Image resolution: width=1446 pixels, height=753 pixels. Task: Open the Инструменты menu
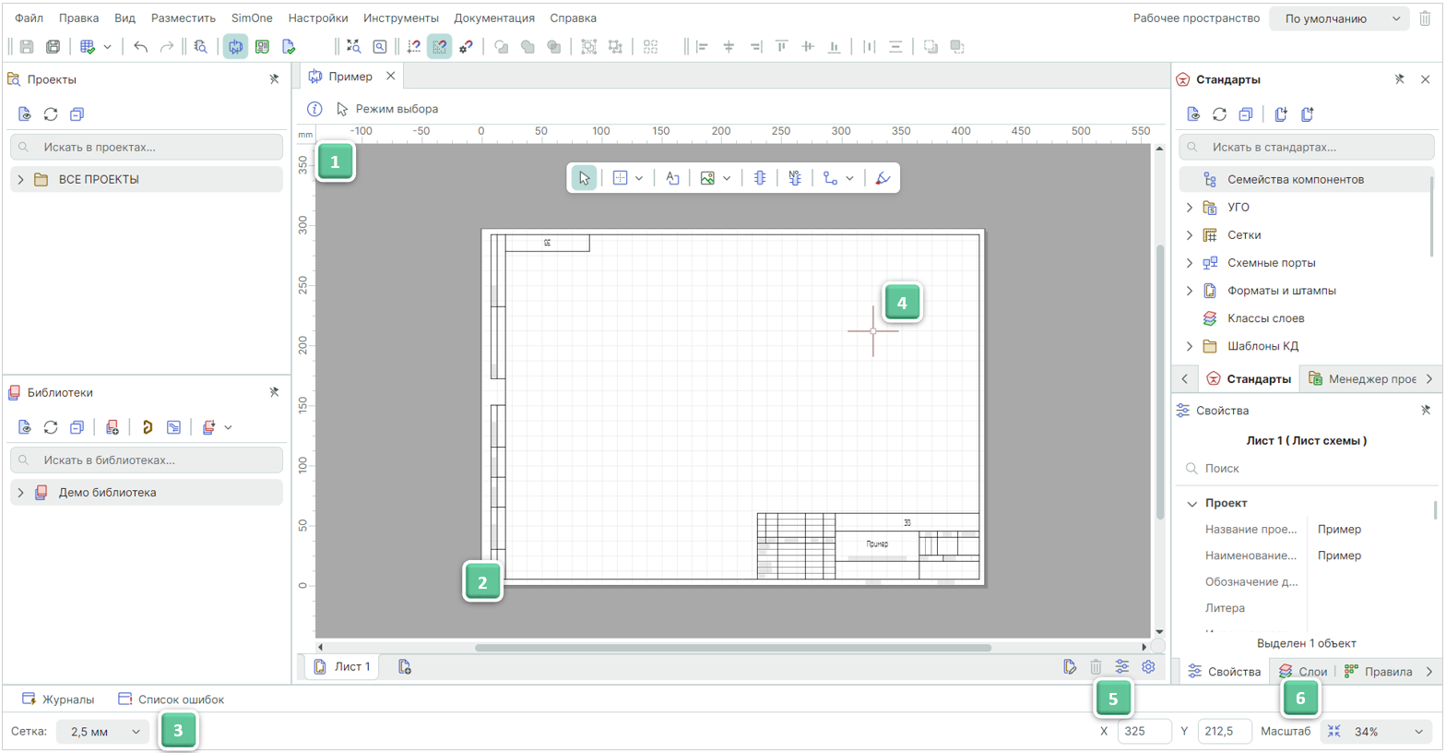[400, 18]
